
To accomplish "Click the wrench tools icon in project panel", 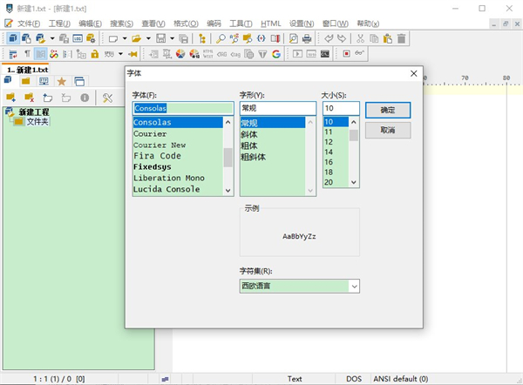I will pyautogui.click(x=109, y=98).
